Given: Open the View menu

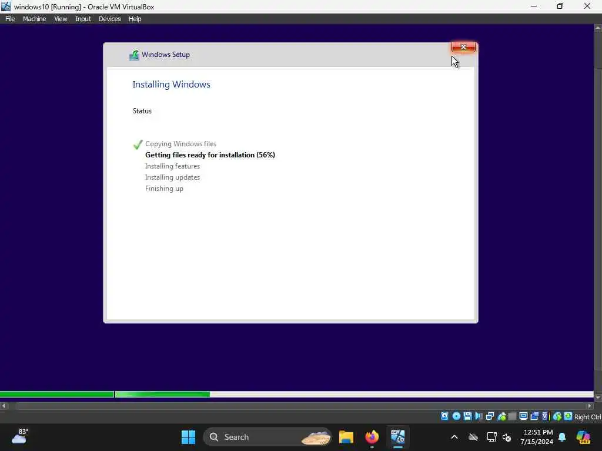Looking at the screenshot, I should tap(61, 19).
